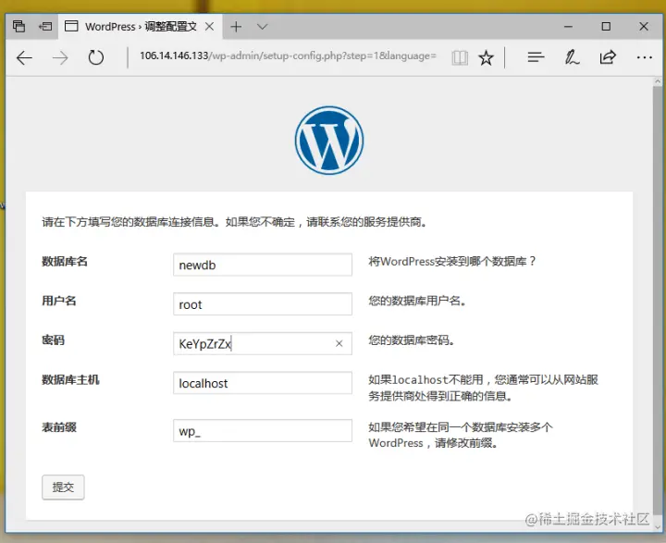Click the hint 如果您希望在同一个数据库安装多个

(x=461, y=435)
